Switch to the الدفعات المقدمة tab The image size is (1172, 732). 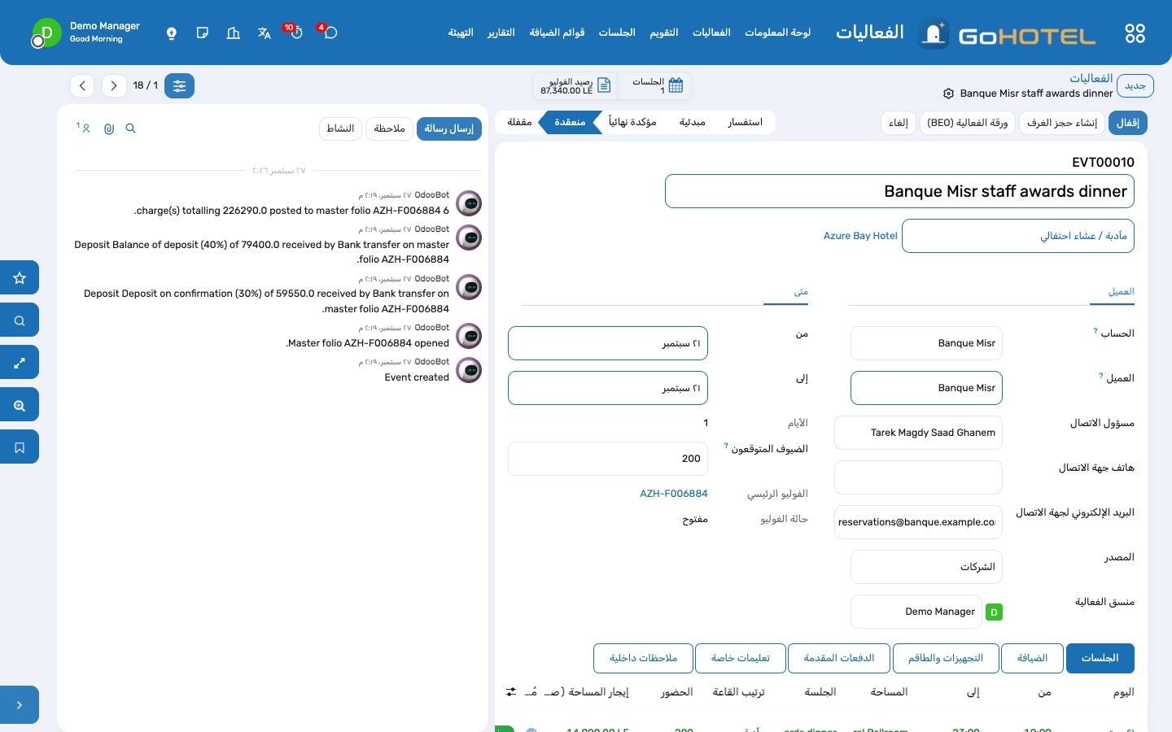pyautogui.click(x=839, y=658)
